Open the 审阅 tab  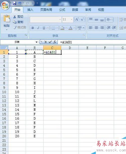pos(88,10)
